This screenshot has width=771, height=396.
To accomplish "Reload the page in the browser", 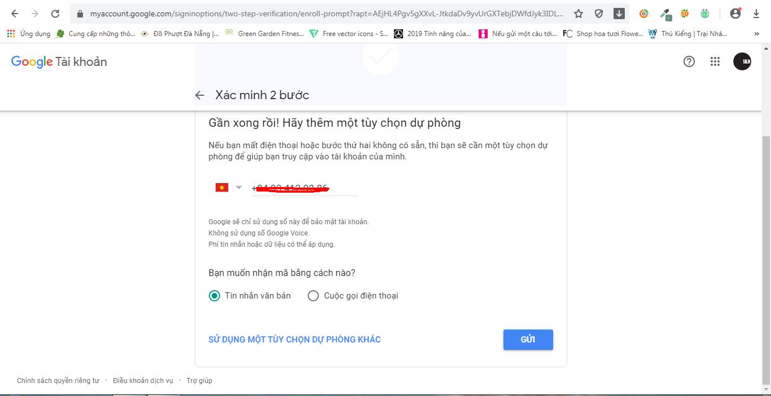I will (55, 14).
